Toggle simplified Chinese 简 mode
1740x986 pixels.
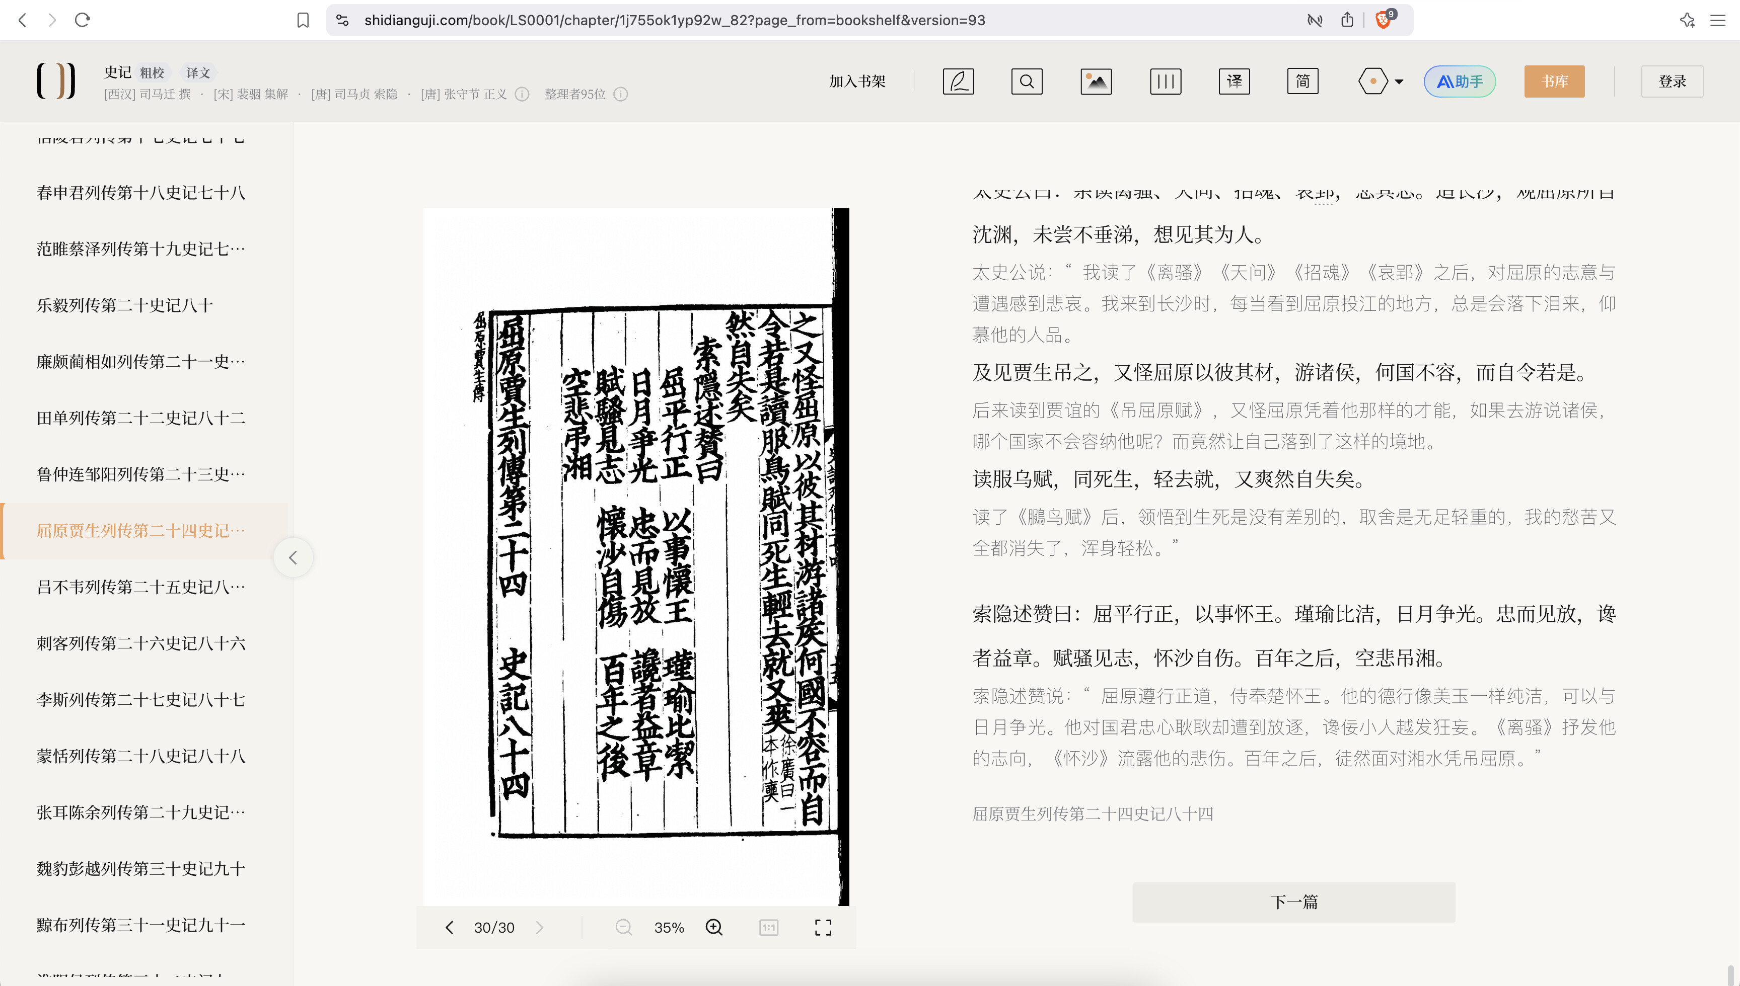1302,81
